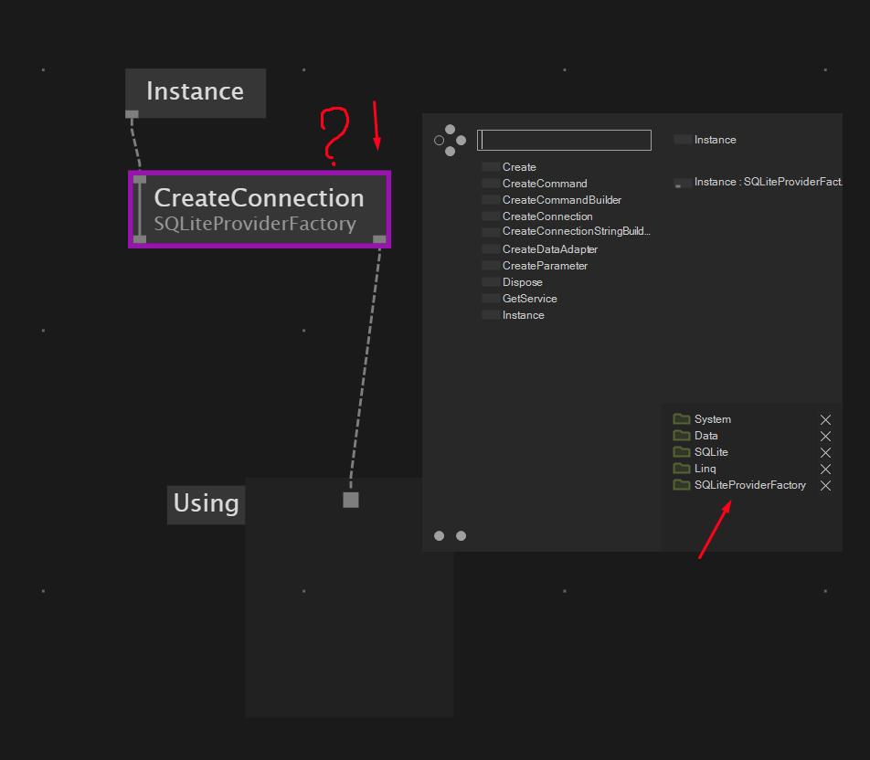Select the CreateConnection SQLiteProviderFactory node
Screen dimensions: 870x760
260,209
